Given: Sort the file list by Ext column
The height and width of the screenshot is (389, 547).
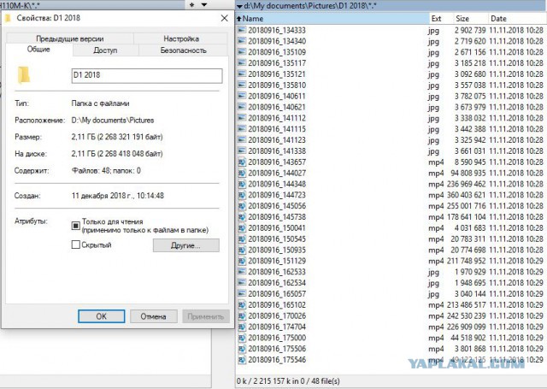Looking at the screenshot, I should coord(441,19).
